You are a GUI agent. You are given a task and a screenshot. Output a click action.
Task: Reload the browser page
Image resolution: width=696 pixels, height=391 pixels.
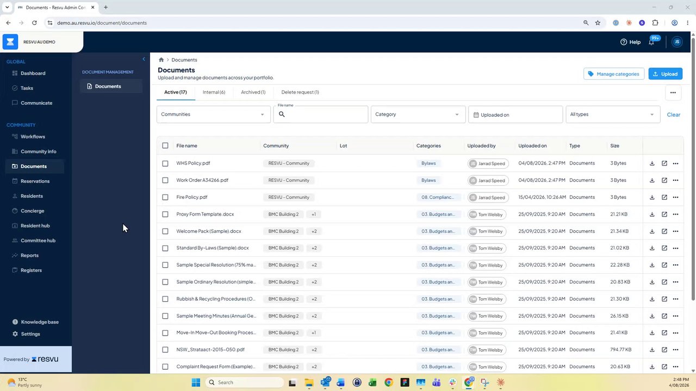34,23
